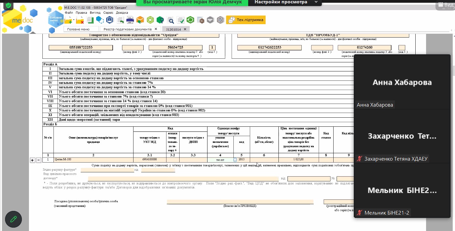Close the Реєстр податкових документів tab
This screenshot has height=231, width=455.
[x=156, y=29]
